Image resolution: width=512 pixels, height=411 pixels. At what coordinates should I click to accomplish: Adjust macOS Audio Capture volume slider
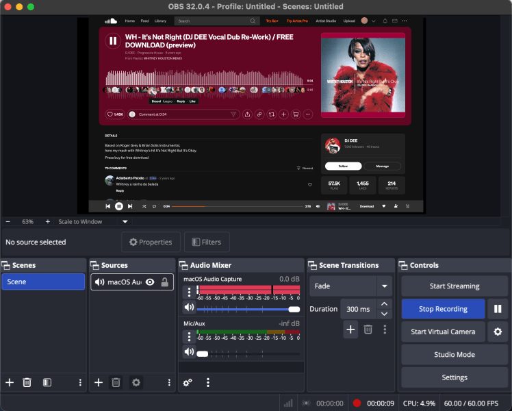click(x=248, y=309)
